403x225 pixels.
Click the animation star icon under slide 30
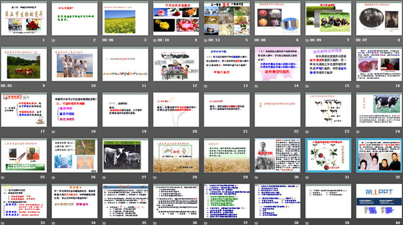tap(256, 177)
